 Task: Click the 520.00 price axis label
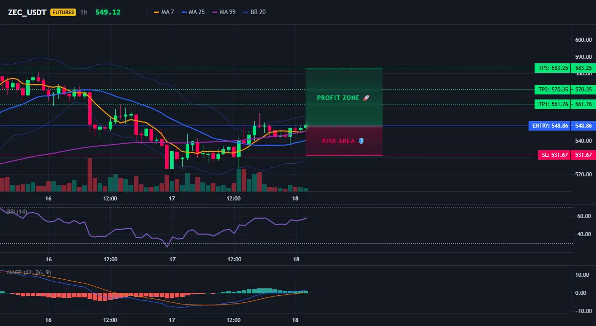pyautogui.click(x=583, y=175)
